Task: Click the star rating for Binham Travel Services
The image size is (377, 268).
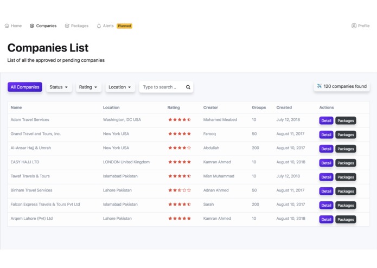Action: coord(180,190)
